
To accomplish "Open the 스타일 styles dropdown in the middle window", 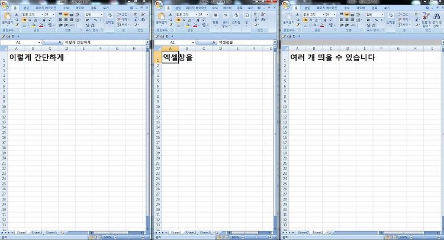I will (x=236, y=20).
